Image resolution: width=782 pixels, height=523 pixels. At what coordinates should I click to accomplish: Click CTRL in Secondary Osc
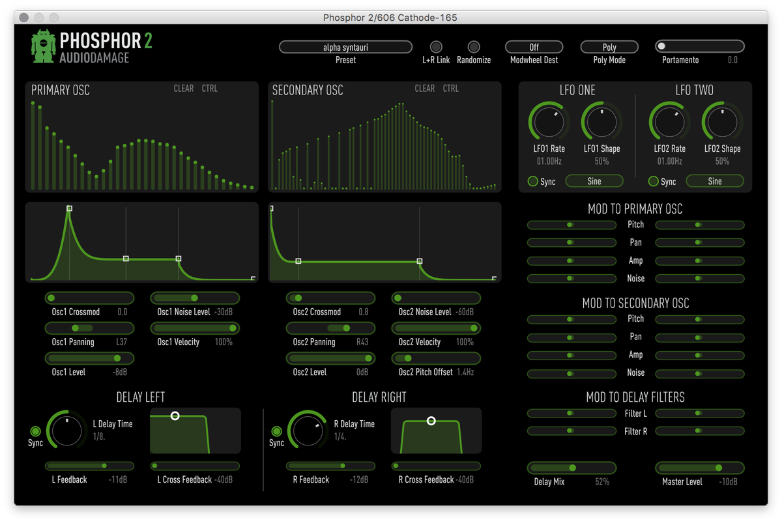point(451,89)
